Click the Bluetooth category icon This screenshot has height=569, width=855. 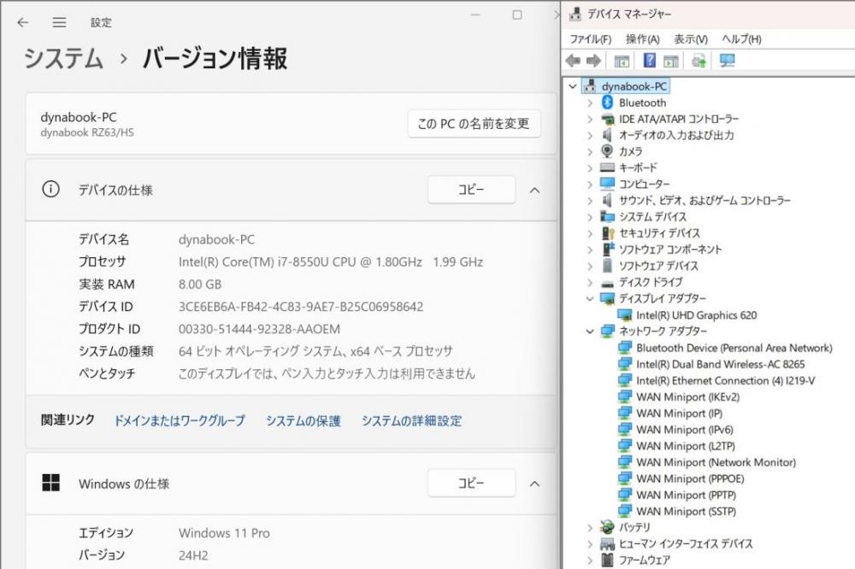(x=607, y=103)
